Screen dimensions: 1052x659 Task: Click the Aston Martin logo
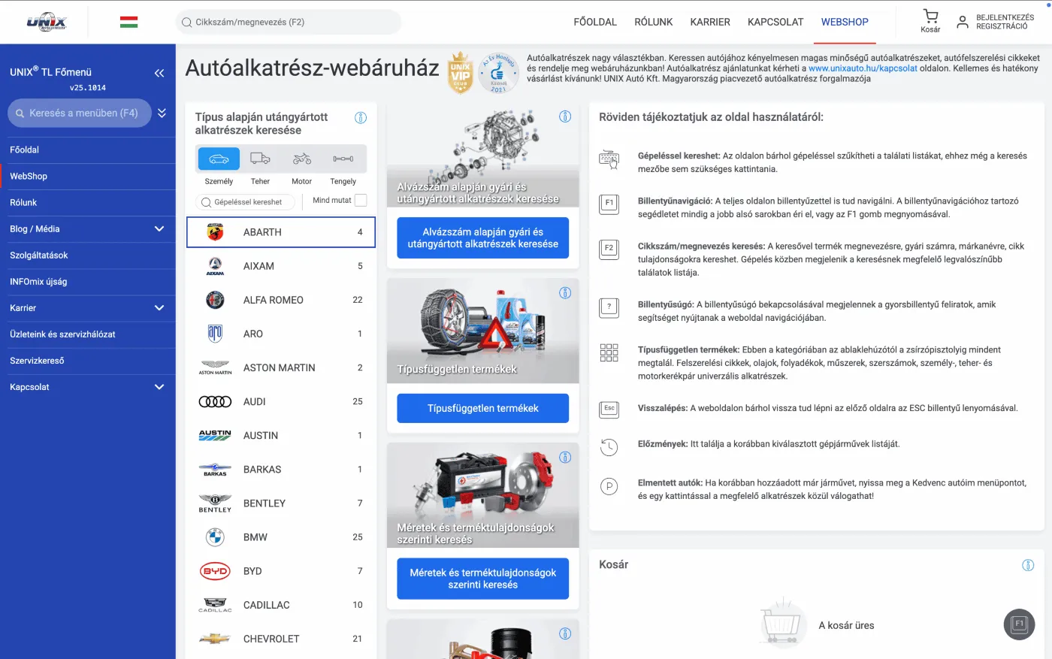coord(215,367)
